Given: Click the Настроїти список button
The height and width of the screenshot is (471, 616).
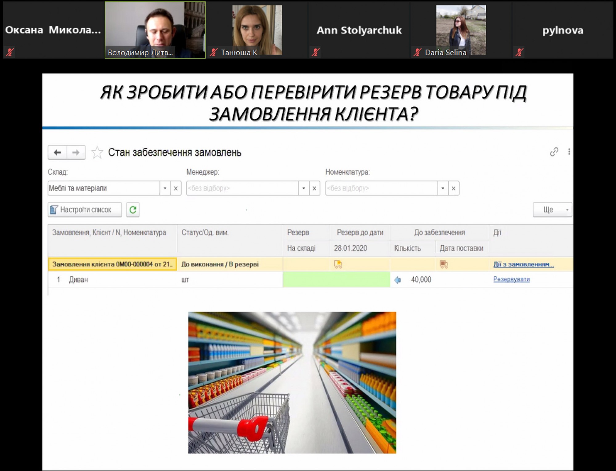Looking at the screenshot, I should [85, 210].
